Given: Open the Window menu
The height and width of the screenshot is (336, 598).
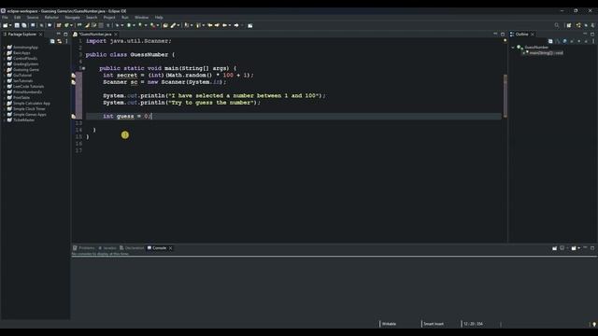Looking at the screenshot, I should pyautogui.click(x=141, y=18).
